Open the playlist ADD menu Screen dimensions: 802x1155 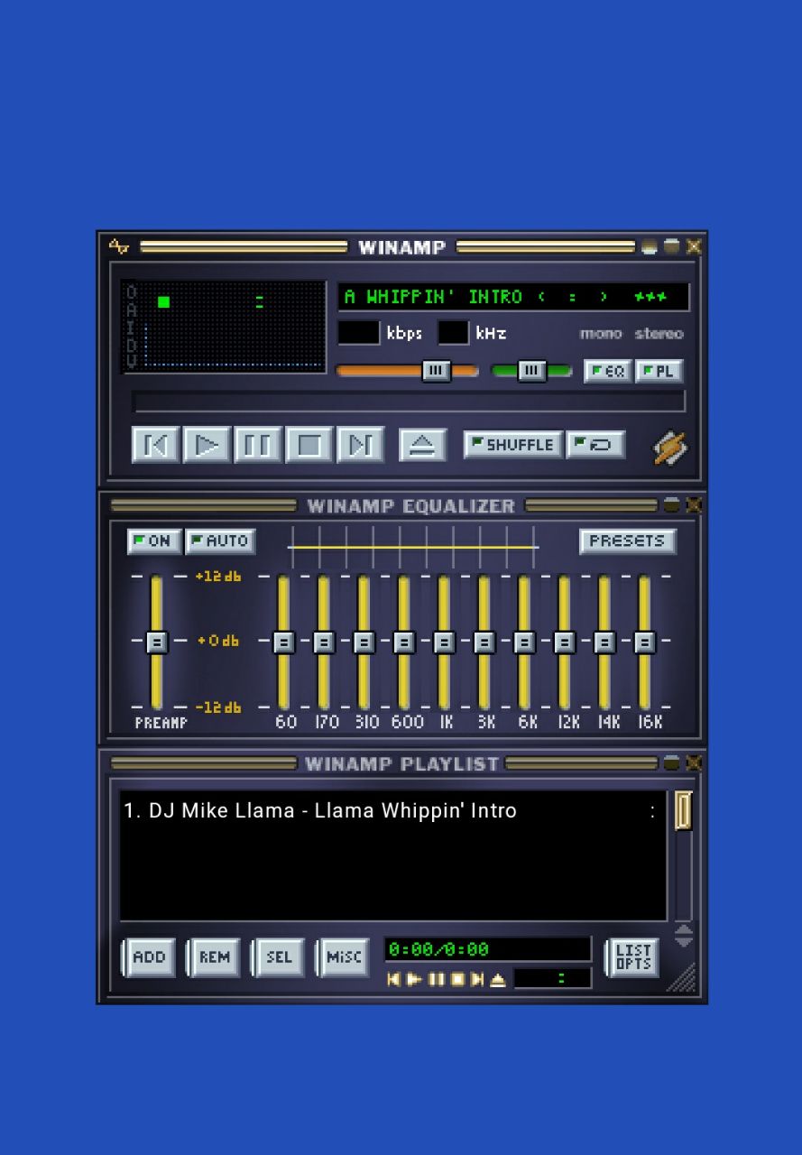pyautogui.click(x=149, y=957)
